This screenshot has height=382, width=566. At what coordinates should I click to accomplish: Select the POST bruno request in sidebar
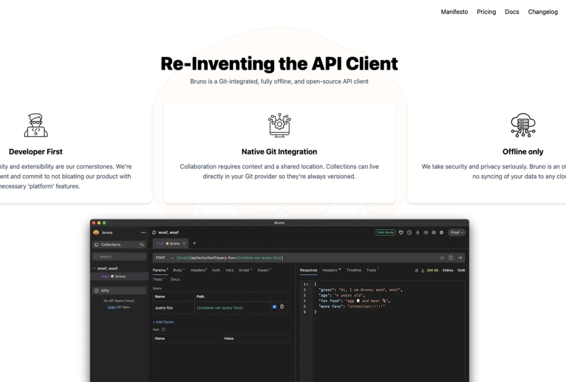tap(119, 277)
